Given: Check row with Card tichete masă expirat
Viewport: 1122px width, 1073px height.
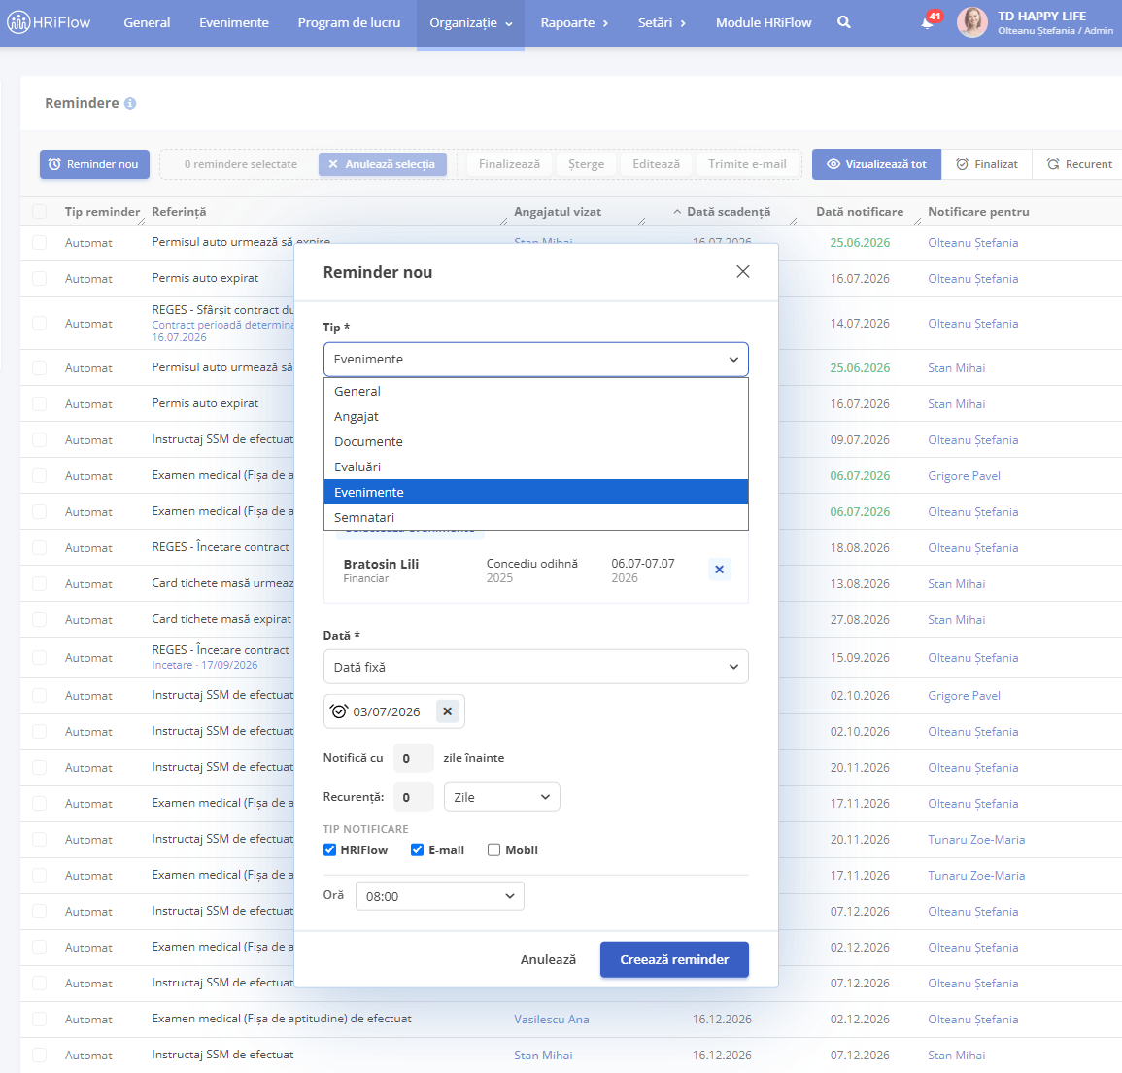Looking at the screenshot, I should (x=40, y=620).
